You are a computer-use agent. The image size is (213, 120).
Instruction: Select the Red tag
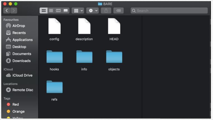pyautogui.click(x=13, y=104)
